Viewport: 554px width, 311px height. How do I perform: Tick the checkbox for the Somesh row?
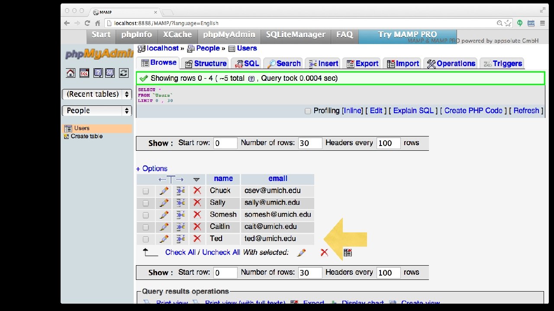pos(146,215)
